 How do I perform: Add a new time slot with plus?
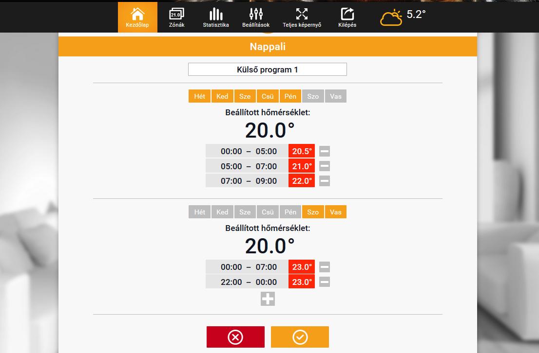pyautogui.click(x=267, y=298)
